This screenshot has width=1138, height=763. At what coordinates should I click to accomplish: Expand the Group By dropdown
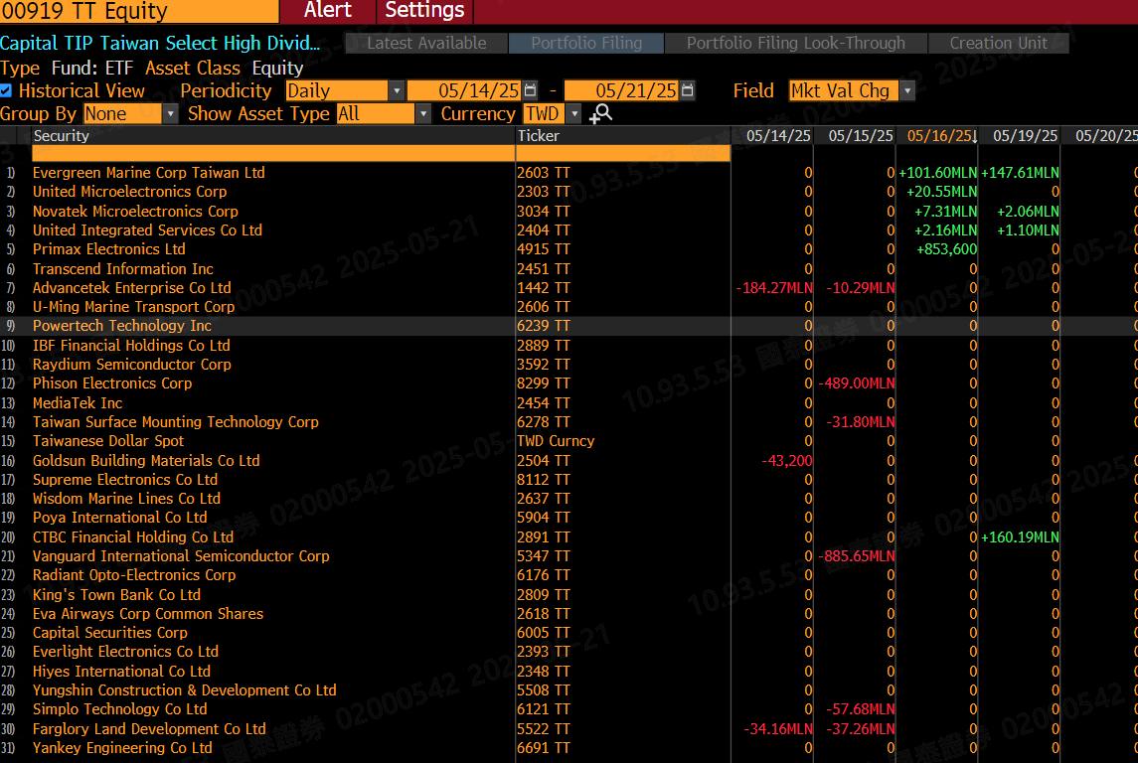(170, 114)
